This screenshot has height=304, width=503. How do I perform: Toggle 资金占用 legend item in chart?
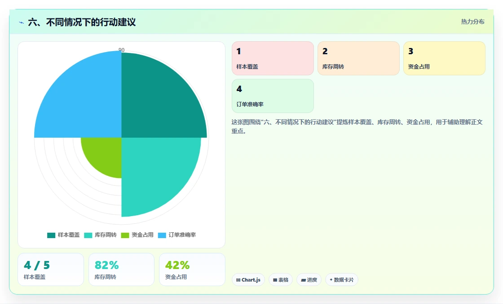pyautogui.click(x=137, y=235)
